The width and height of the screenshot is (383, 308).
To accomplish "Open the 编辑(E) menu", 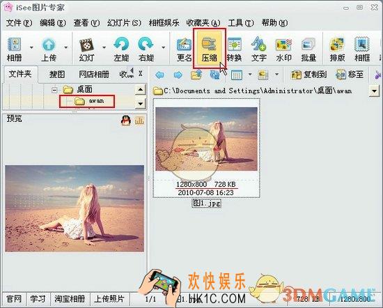I will pos(53,23).
